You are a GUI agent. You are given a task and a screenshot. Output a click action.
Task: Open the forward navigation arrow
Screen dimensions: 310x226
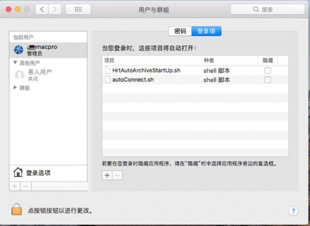point(55,9)
